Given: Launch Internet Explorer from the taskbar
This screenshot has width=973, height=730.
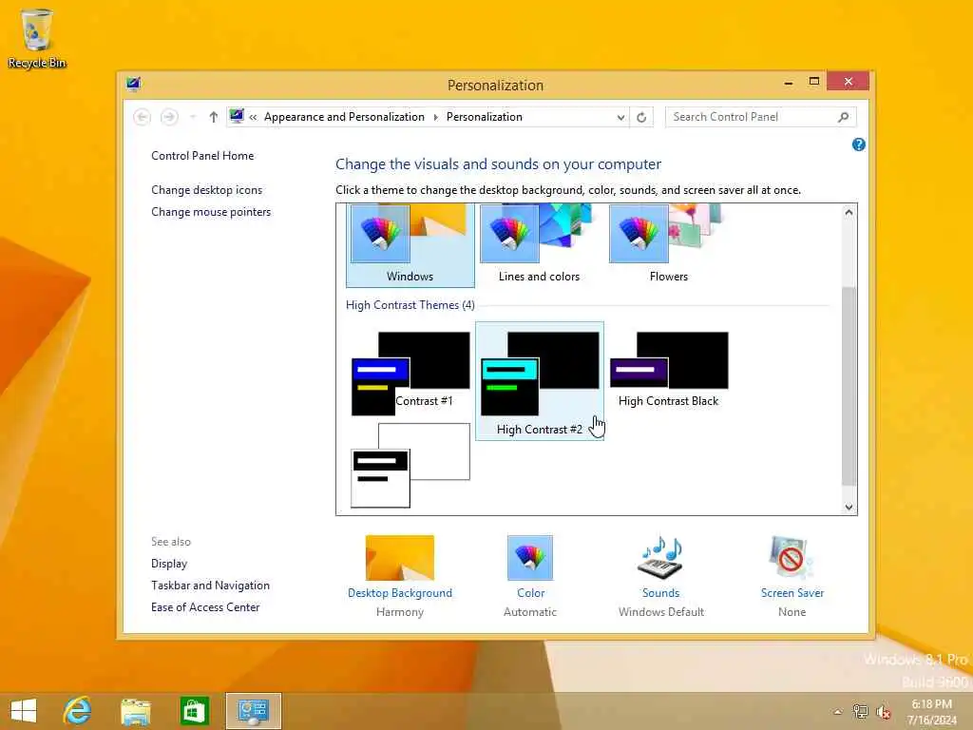Looking at the screenshot, I should click(78, 711).
